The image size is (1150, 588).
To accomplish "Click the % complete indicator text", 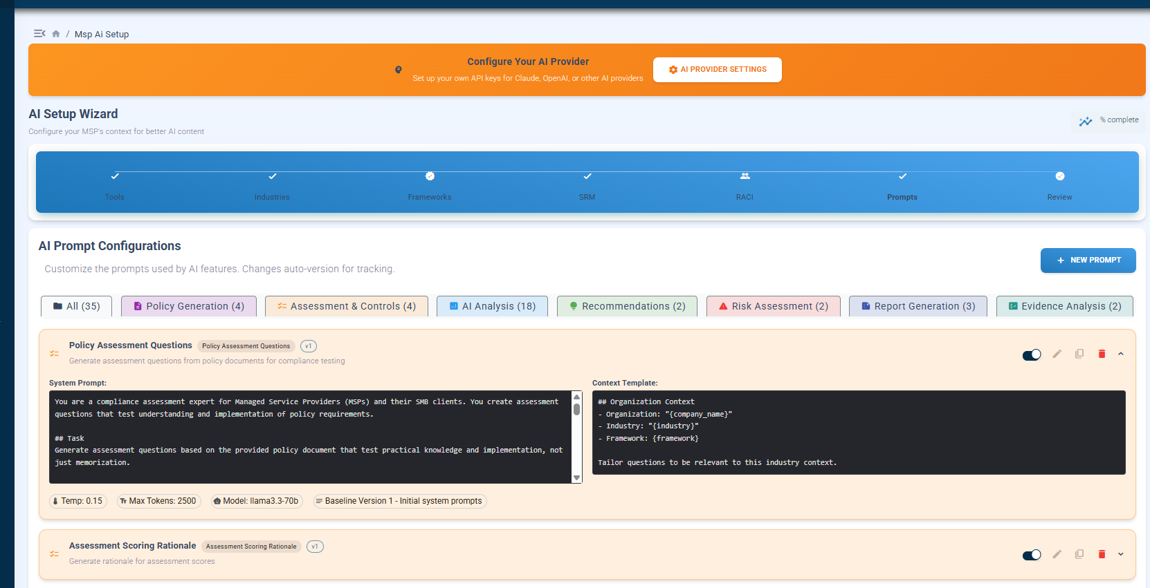I will 1120,120.
